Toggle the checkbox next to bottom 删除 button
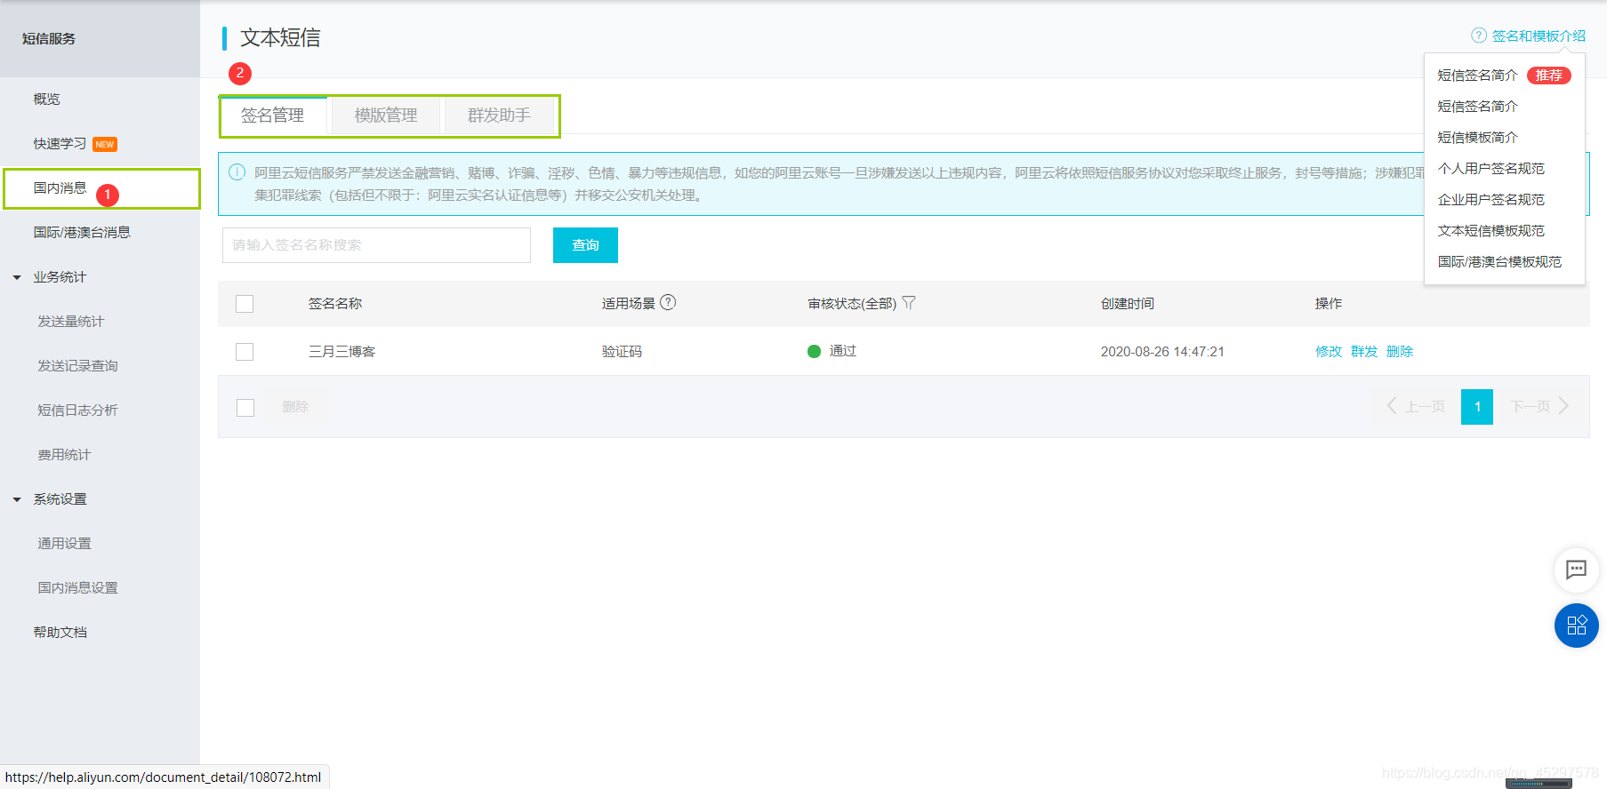 pyautogui.click(x=245, y=407)
